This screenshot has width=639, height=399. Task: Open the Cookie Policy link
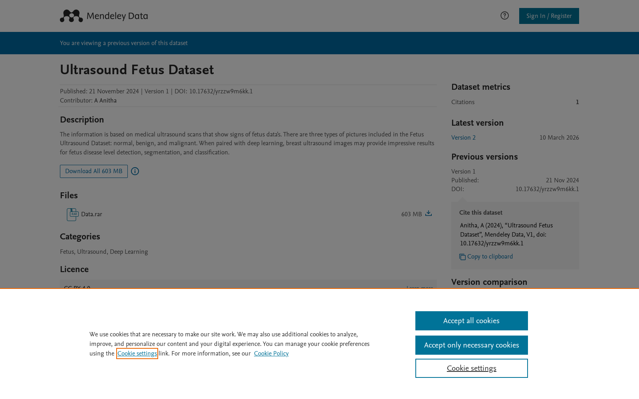pos(271,354)
